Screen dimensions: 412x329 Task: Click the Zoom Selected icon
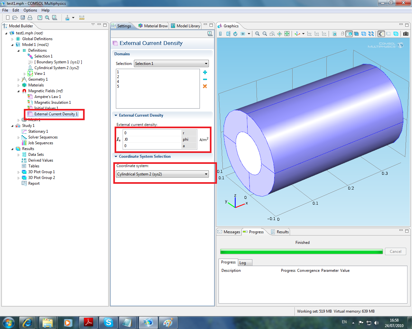pos(279,34)
